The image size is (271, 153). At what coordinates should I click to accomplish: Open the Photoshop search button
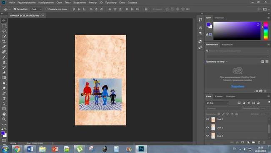pyautogui.click(x=259, y=9)
